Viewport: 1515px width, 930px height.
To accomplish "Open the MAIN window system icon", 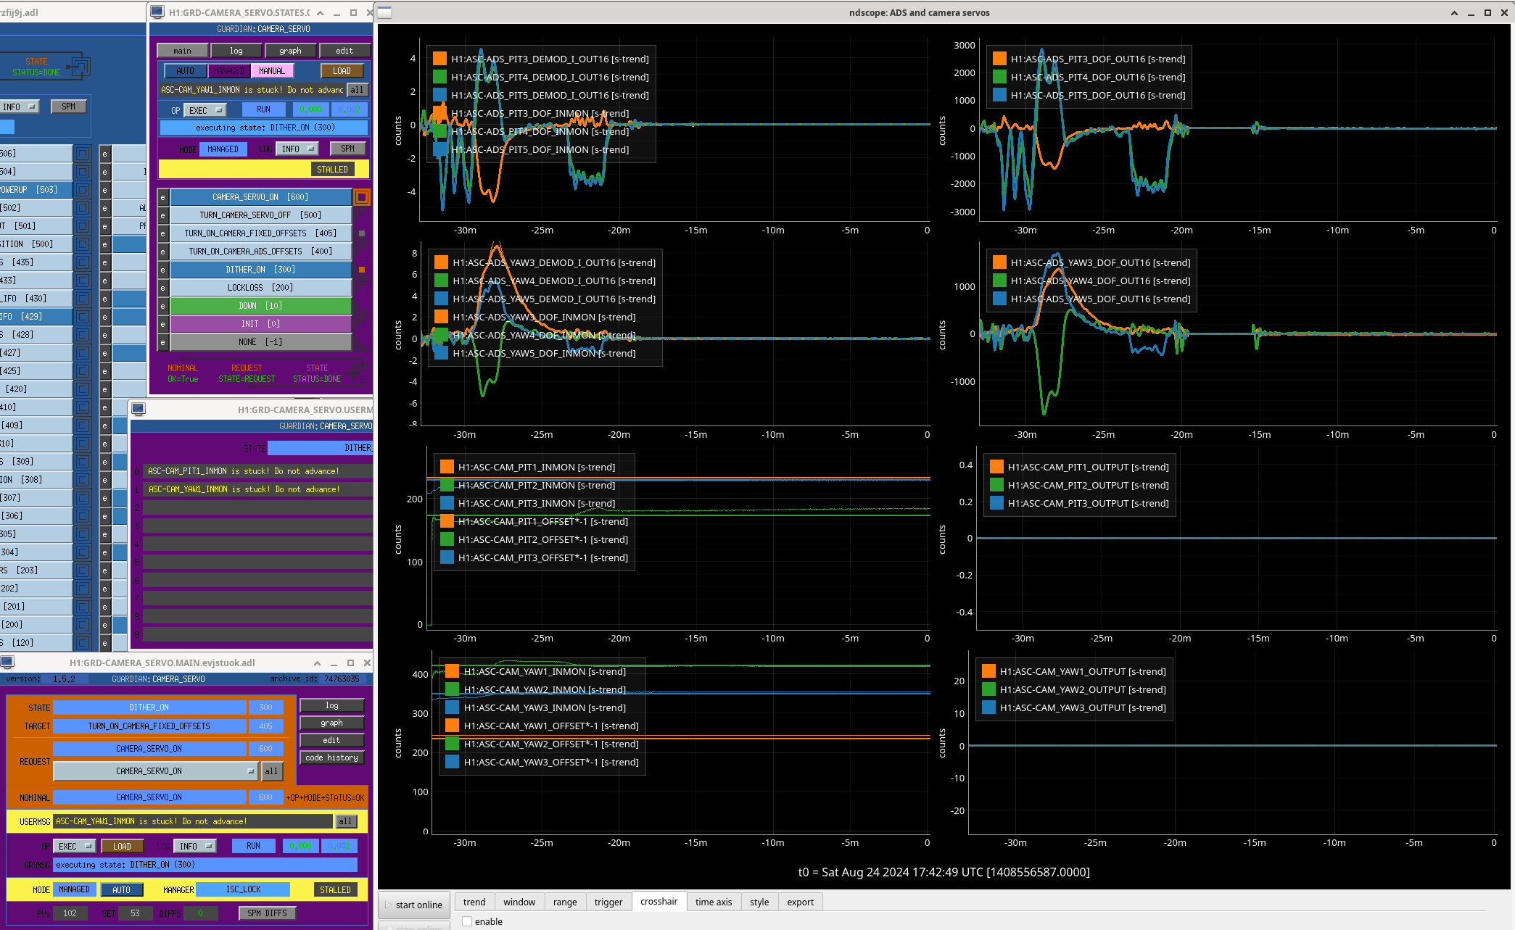I will [x=7, y=662].
